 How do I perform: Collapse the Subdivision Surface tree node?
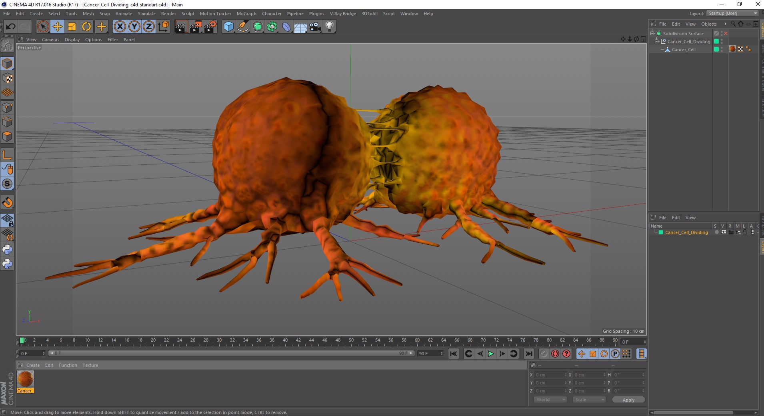pyautogui.click(x=652, y=33)
